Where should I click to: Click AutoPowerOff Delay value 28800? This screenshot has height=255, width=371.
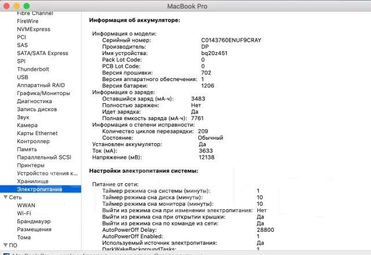[x=265, y=230]
